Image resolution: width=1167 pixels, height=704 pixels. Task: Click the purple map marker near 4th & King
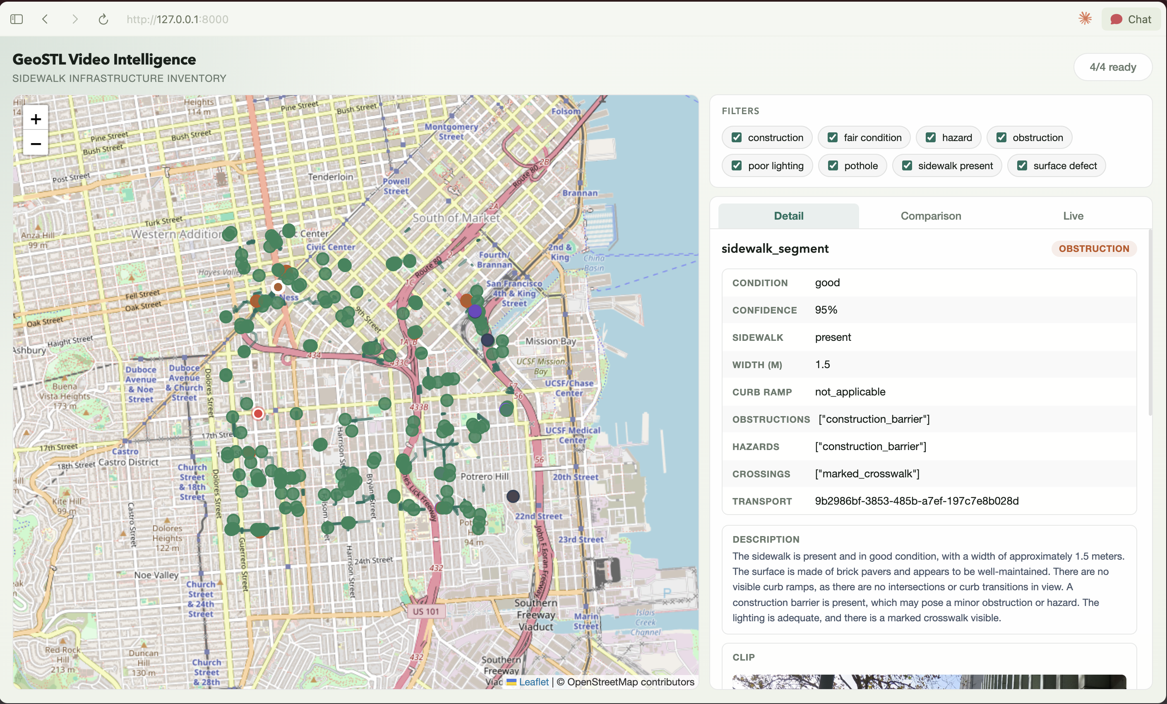tap(475, 311)
